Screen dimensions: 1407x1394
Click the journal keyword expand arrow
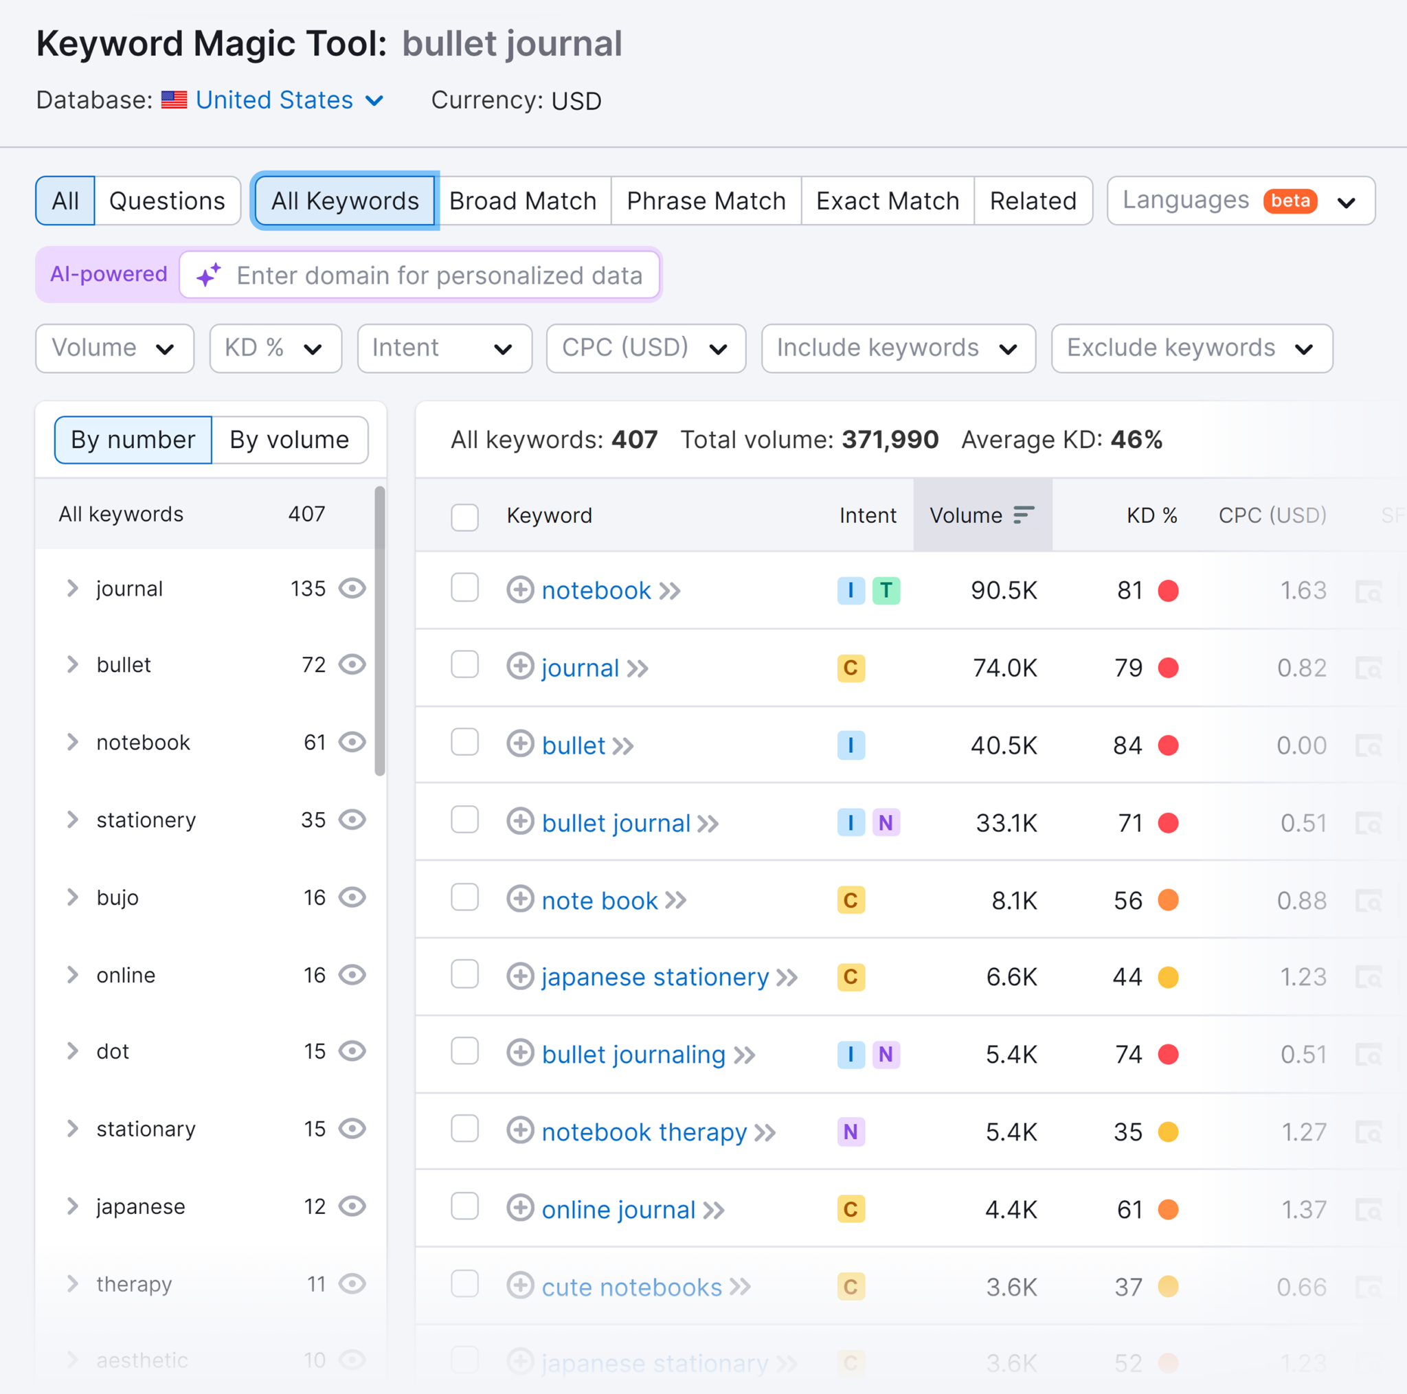tap(74, 589)
